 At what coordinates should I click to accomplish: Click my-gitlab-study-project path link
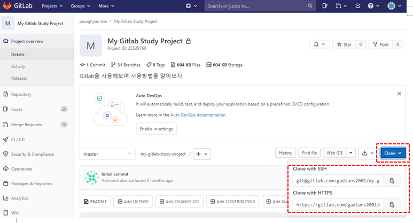tap(163, 154)
